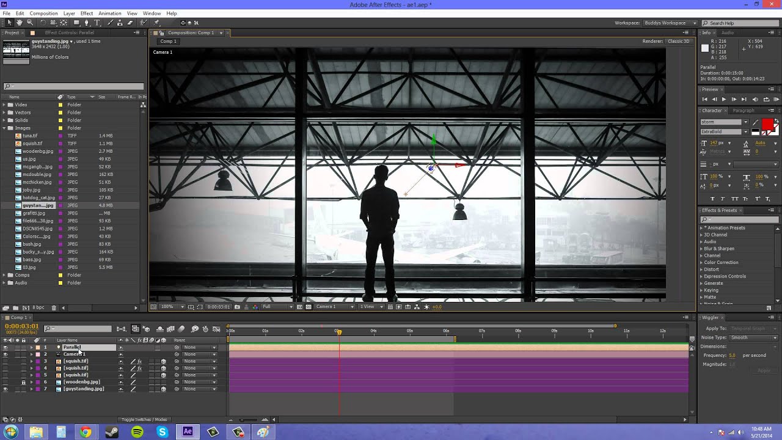Toggle 3D switch on guystanding.jpg layer
This screenshot has width=782, height=440.
click(163, 389)
